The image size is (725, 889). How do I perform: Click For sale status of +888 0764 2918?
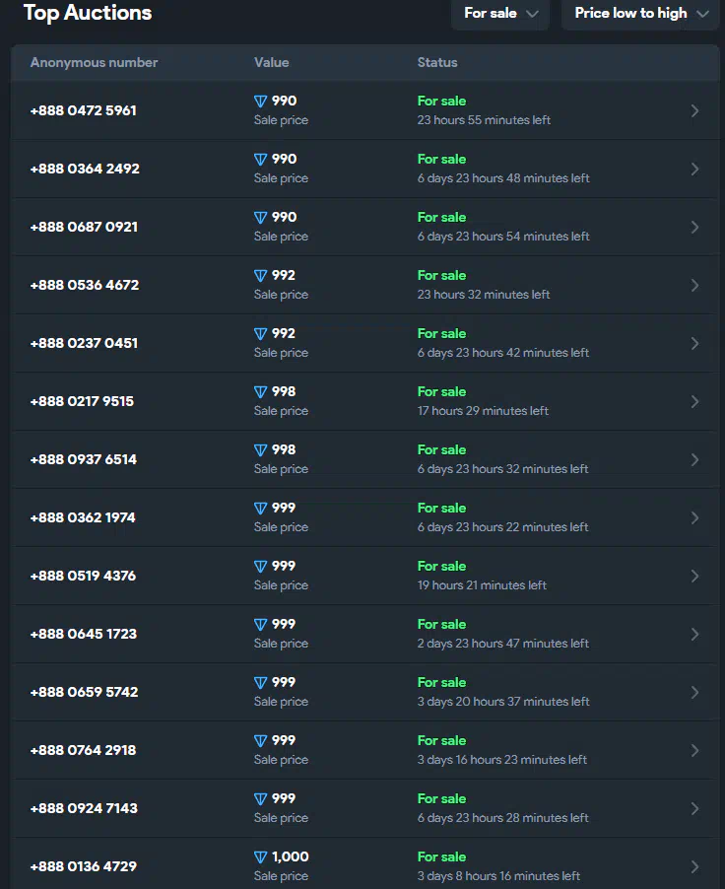441,740
